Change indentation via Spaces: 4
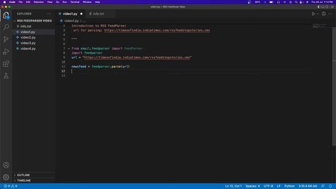The height and width of the screenshot is (189, 336). click(253, 186)
